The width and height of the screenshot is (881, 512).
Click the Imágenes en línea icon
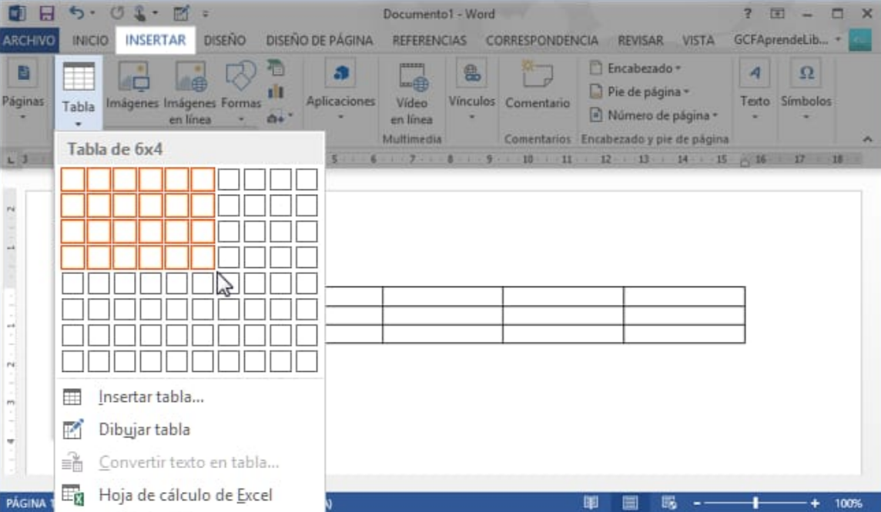190,78
